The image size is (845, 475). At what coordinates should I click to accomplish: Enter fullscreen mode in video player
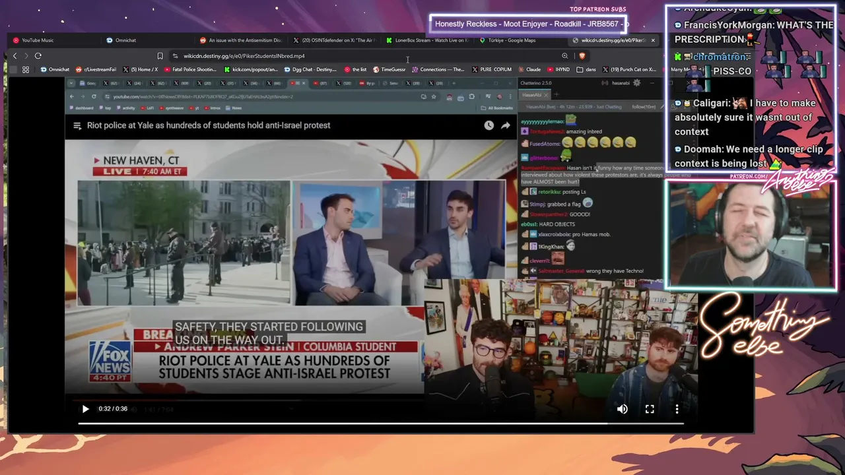click(650, 409)
